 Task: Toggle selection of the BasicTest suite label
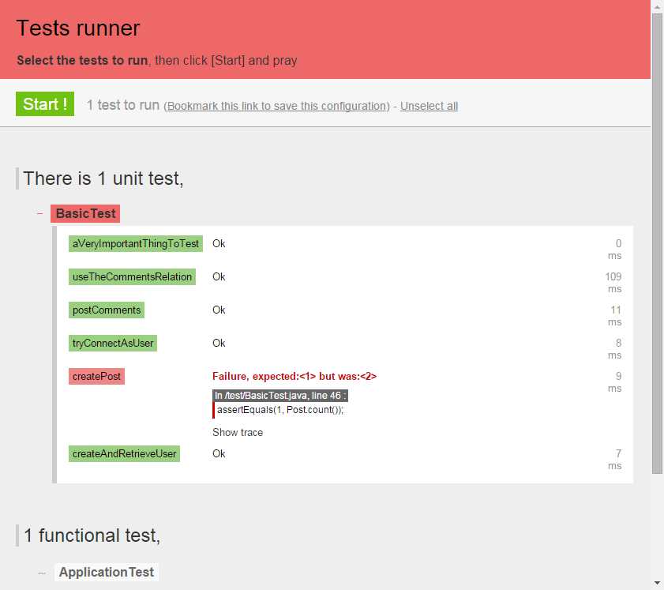pyautogui.click(x=85, y=213)
